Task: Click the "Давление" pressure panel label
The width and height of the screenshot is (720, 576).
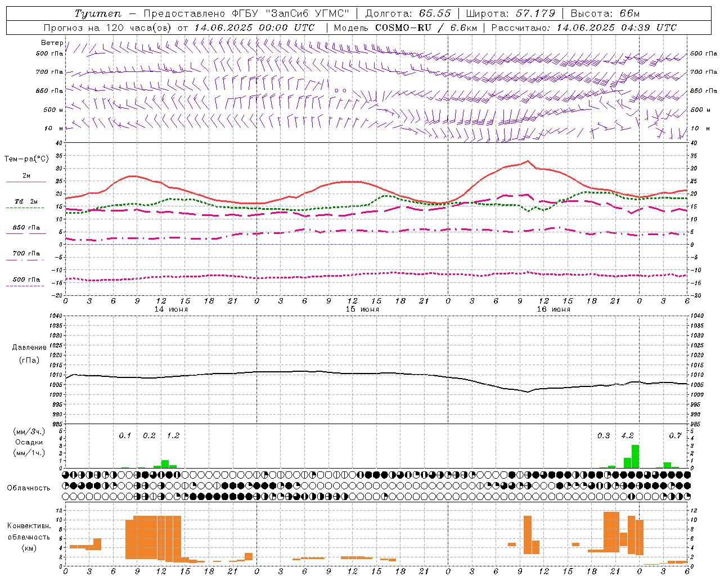Action: pyautogui.click(x=29, y=348)
